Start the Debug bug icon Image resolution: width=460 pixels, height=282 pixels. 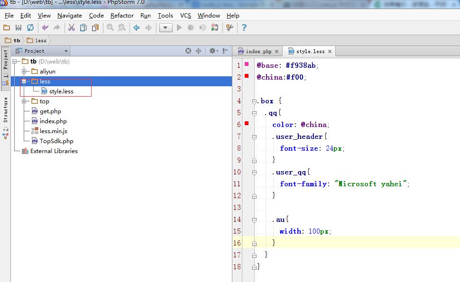191,27
